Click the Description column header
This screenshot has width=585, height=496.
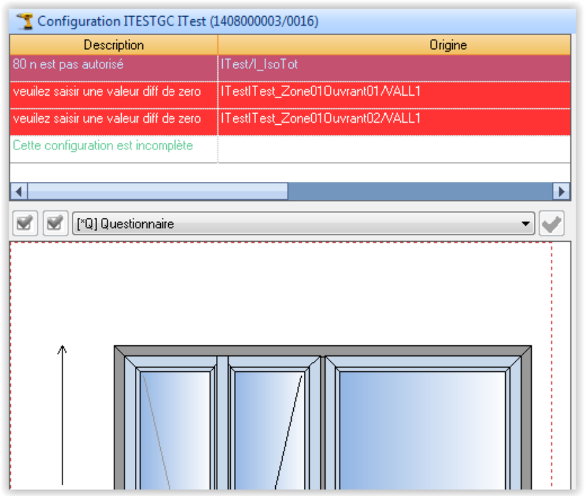coord(114,45)
